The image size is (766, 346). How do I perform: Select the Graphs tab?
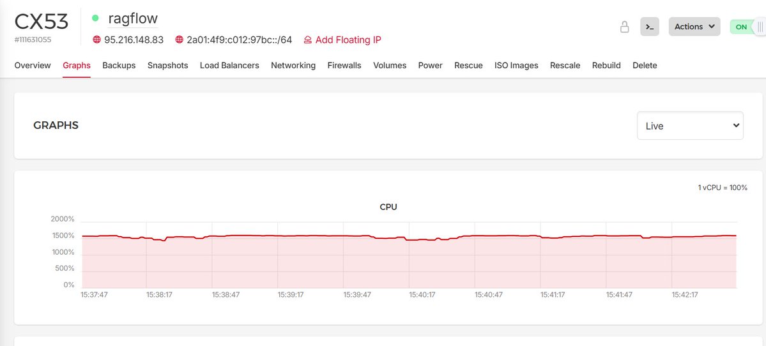point(77,65)
